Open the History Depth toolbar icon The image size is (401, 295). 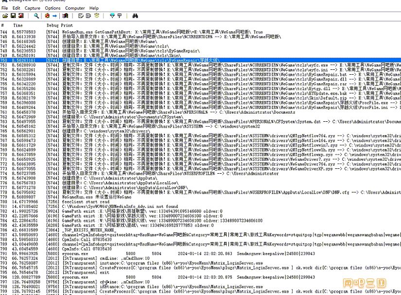click(120, 16)
